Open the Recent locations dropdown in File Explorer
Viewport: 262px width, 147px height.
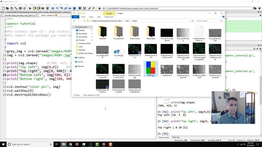[81, 21]
